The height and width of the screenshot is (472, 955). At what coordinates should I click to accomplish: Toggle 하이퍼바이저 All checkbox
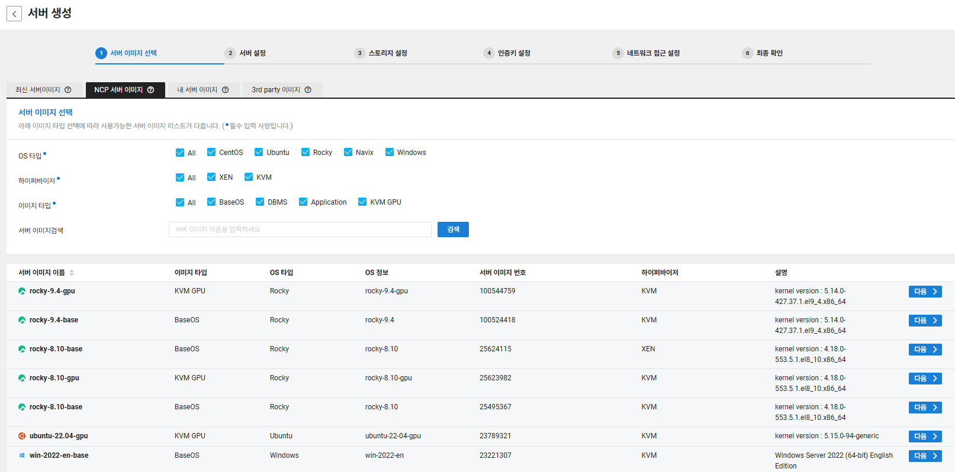tap(180, 177)
